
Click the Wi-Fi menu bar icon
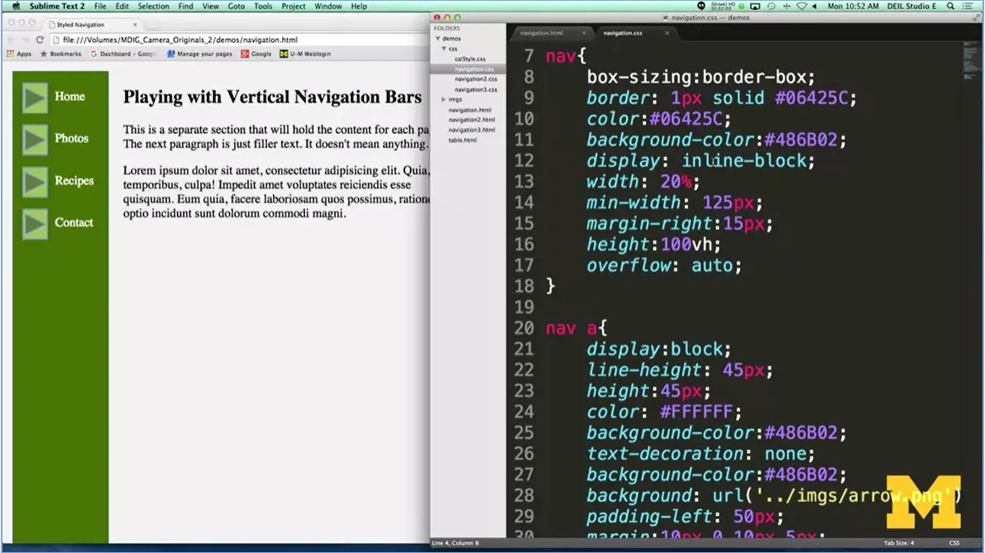coord(801,6)
